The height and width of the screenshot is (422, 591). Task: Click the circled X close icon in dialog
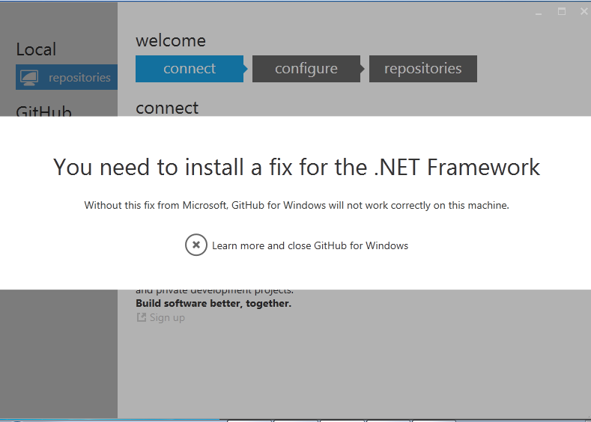(196, 245)
